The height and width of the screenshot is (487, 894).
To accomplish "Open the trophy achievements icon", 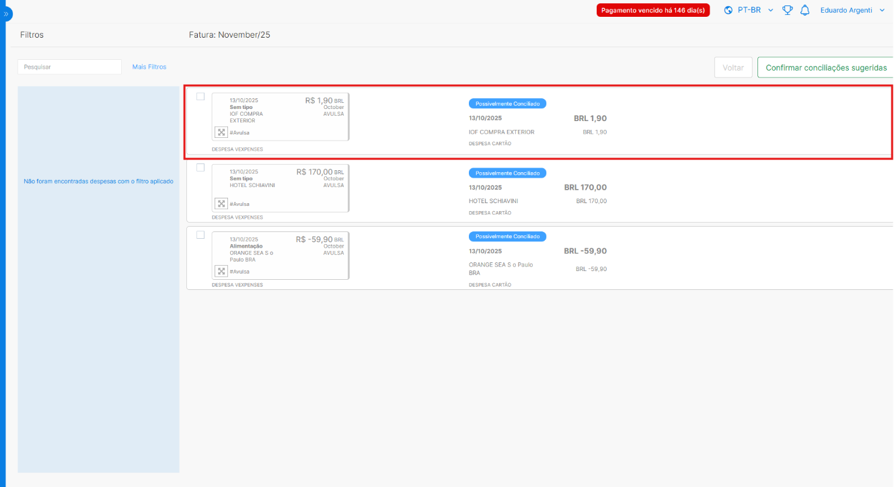I will 787,10.
